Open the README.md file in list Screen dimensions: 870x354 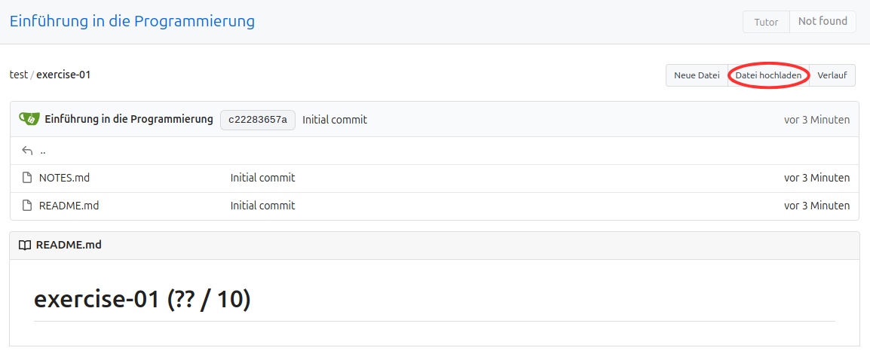tap(69, 206)
